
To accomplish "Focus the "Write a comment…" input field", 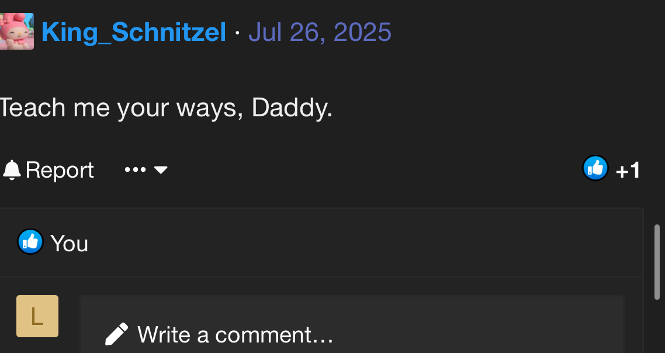I will click(x=351, y=335).
